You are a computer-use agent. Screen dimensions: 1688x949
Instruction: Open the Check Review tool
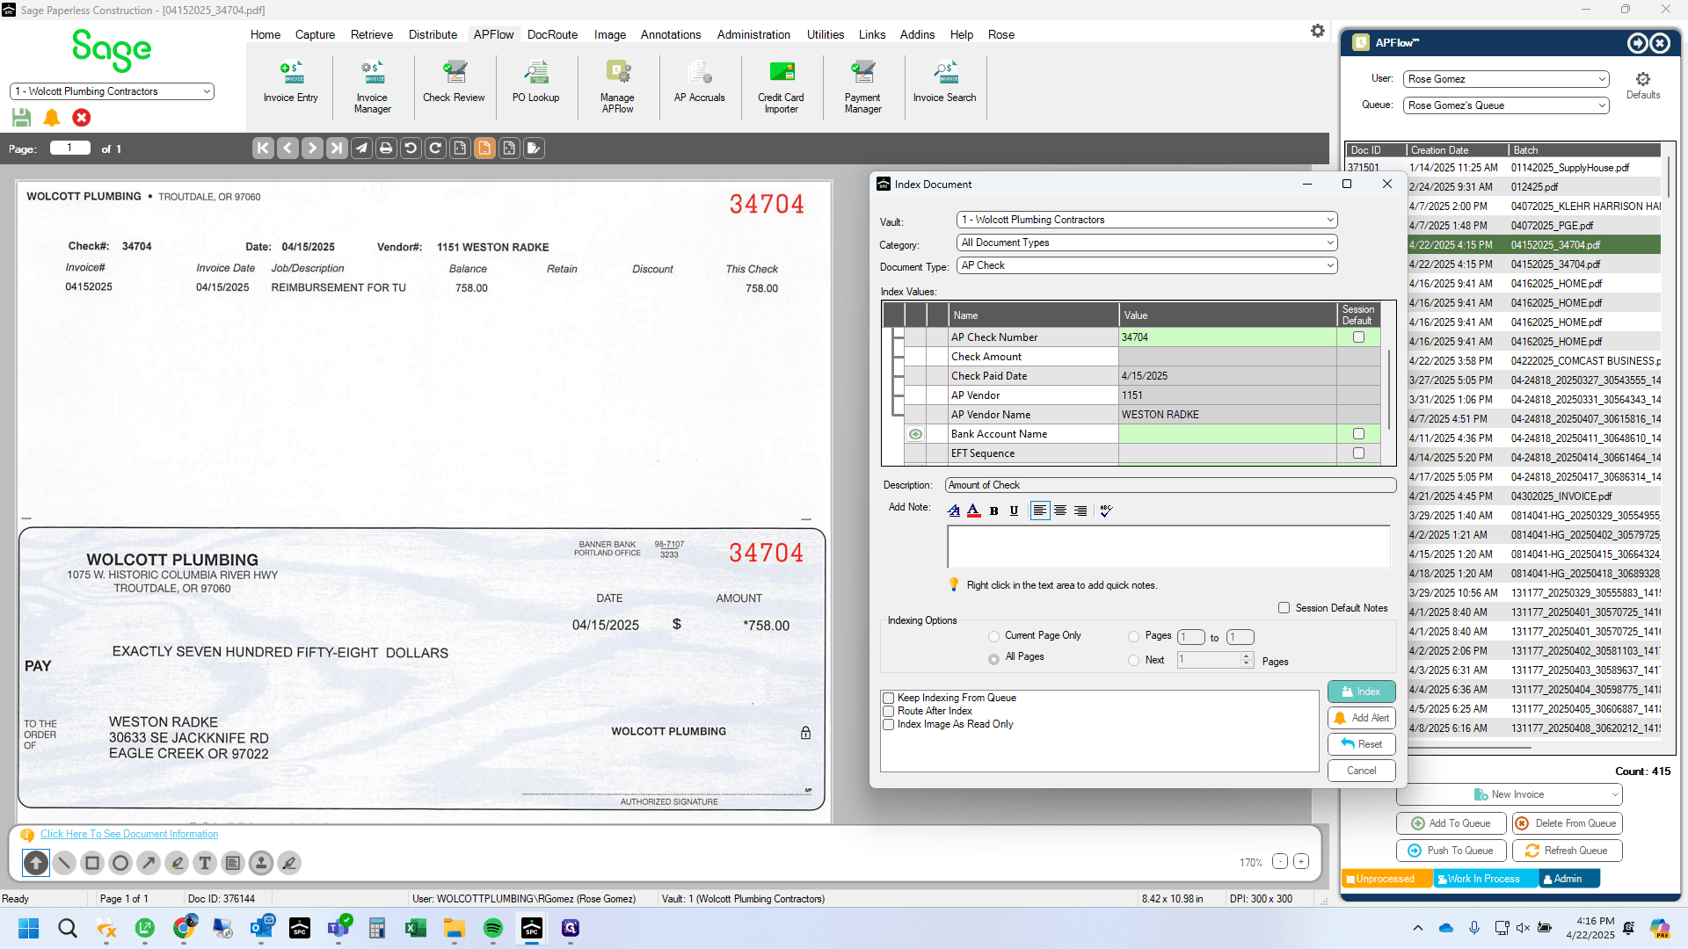coord(454,83)
